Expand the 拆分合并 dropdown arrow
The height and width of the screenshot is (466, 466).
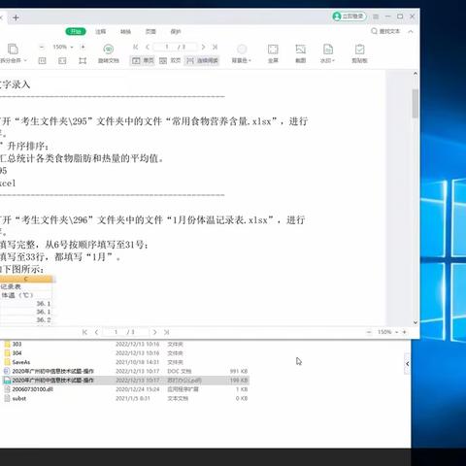pyautogui.click(x=25, y=60)
